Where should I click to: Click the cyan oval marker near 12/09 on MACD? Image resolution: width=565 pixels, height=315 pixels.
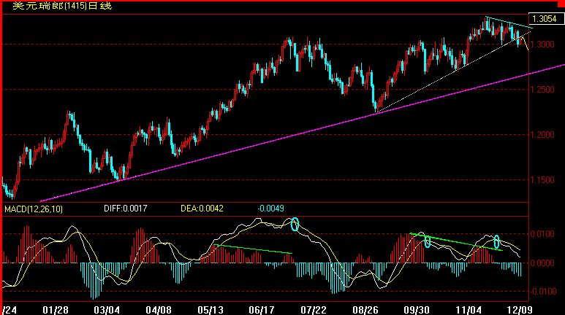pyautogui.click(x=496, y=241)
